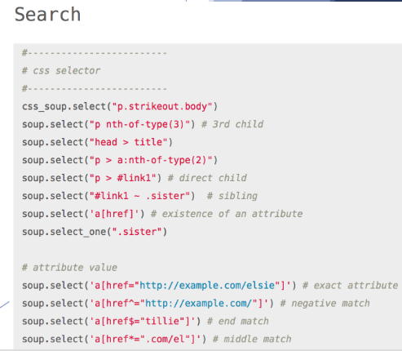402x351 pixels.
Task: Click the http://example.com/elsie URL text
Action: coord(207,286)
